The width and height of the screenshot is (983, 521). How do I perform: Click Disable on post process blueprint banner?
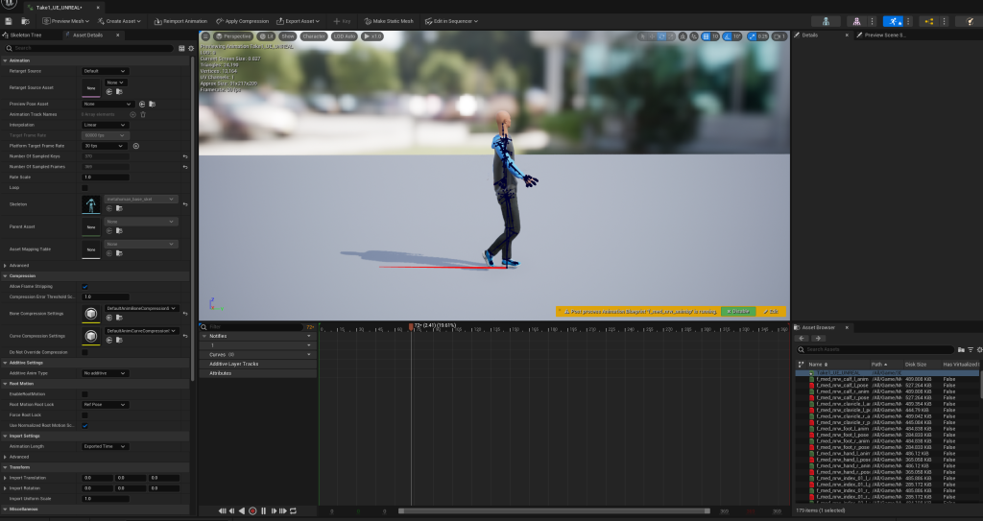point(738,312)
